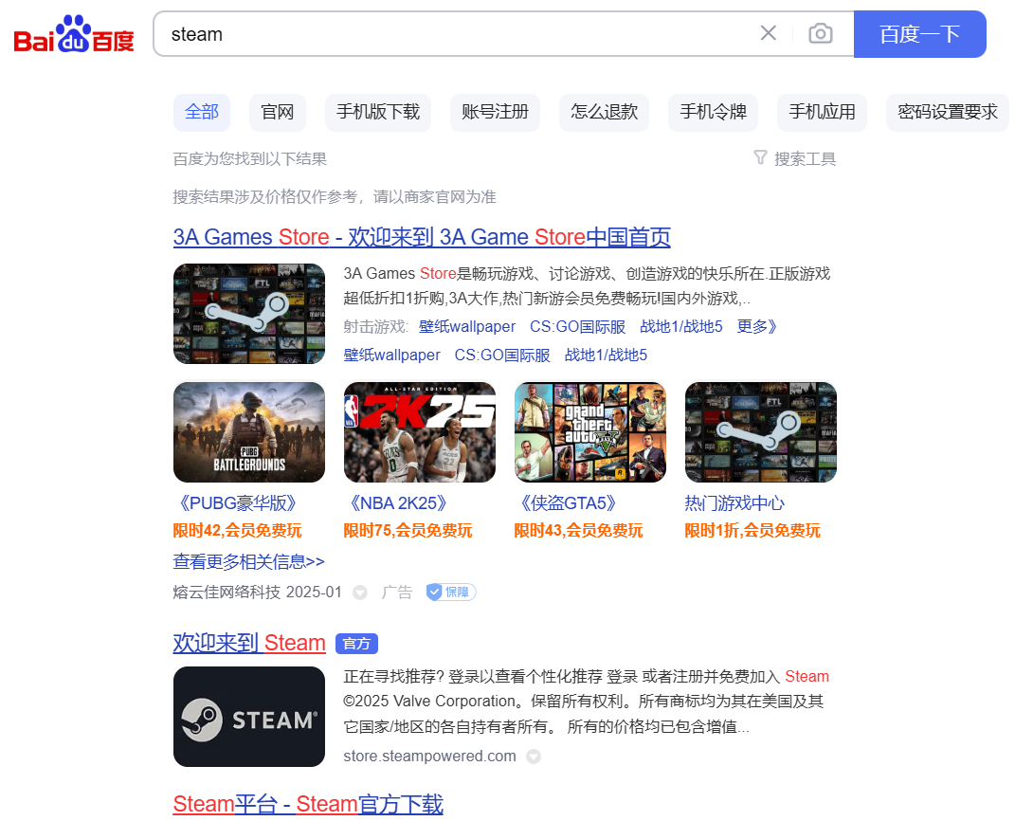Clear the search box with the X icon
The width and height of the screenshot is (1015, 821).
[x=769, y=33]
